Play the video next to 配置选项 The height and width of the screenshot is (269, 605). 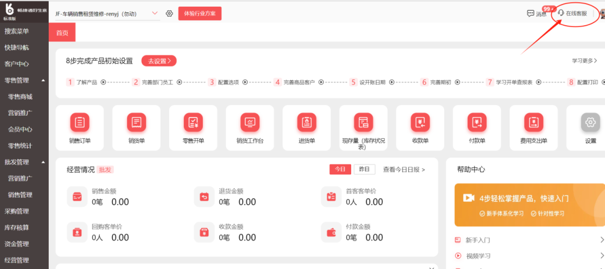(245, 82)
